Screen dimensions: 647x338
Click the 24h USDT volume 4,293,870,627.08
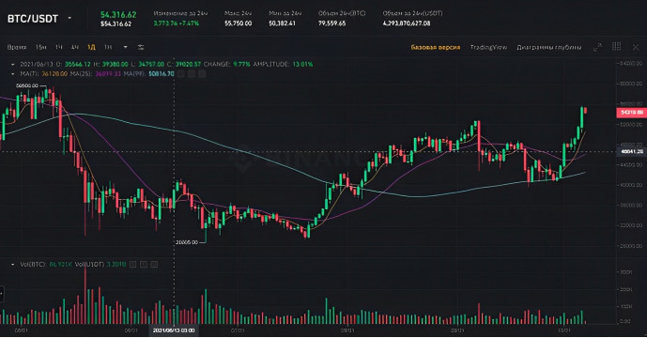coord(407,23)
